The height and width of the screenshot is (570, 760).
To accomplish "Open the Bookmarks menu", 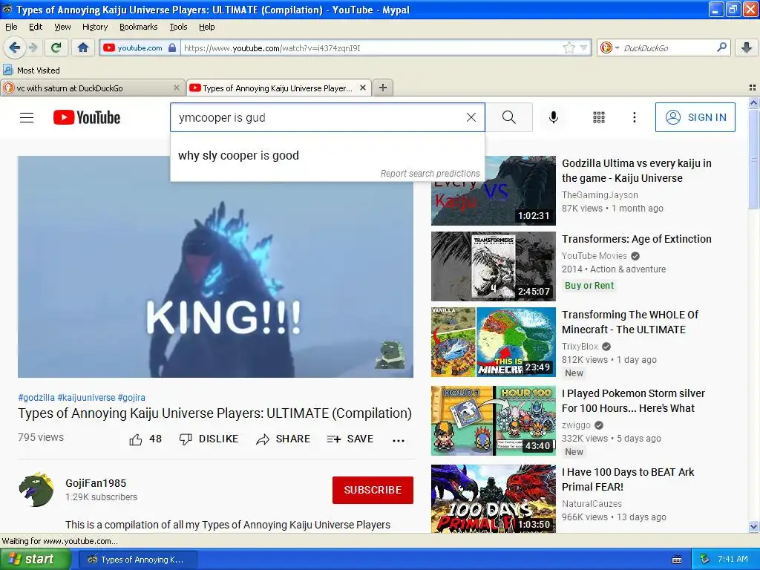I will pyautogui.click(x=138, y=27).
